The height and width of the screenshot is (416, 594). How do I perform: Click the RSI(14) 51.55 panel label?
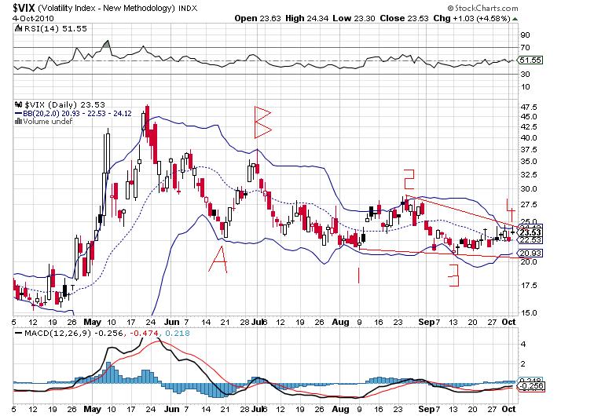coord(55,28)
